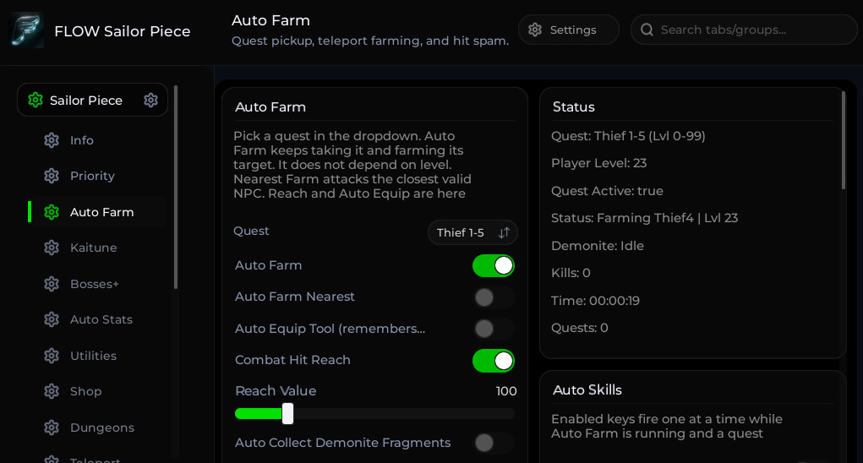Screen dimensions: 863x463
Task: Click the gear icon beside Priority
Action: coord(52,176)
